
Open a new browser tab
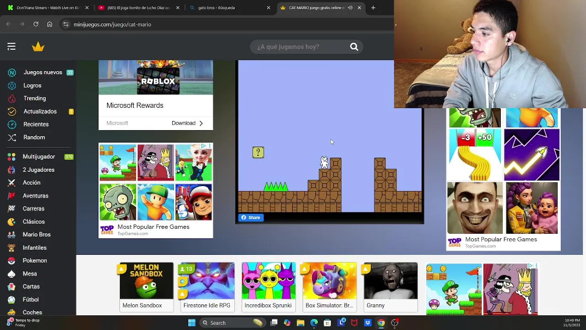[x=373, y=8]
